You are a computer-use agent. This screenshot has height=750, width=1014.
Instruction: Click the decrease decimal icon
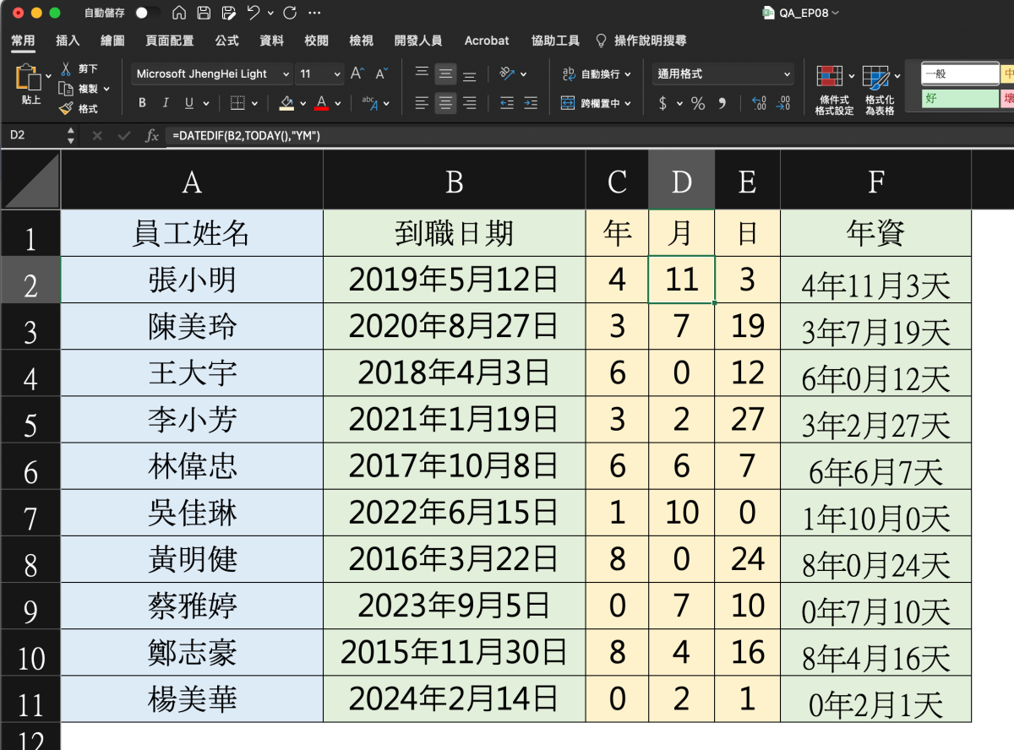coord(783,103)
